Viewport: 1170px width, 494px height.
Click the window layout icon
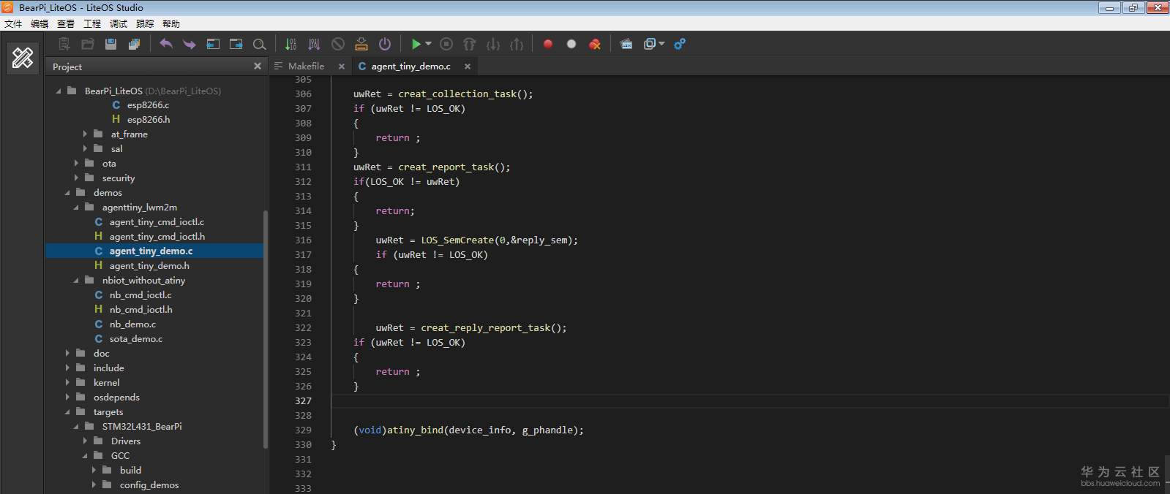650,44
